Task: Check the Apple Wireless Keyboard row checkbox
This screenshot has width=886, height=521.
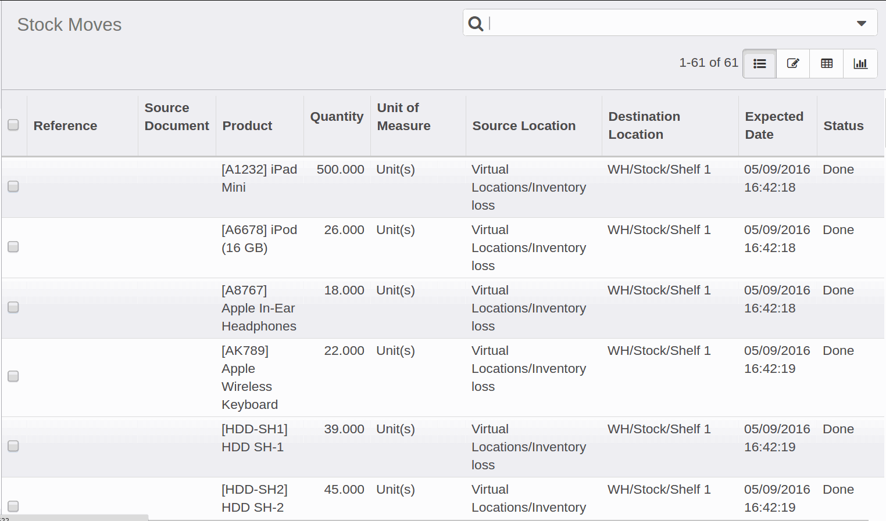Action: [13, 376]
